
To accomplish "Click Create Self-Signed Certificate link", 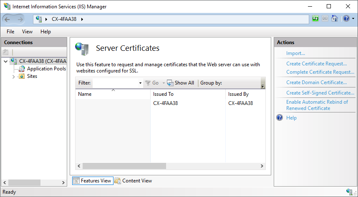I will (320, 93).
